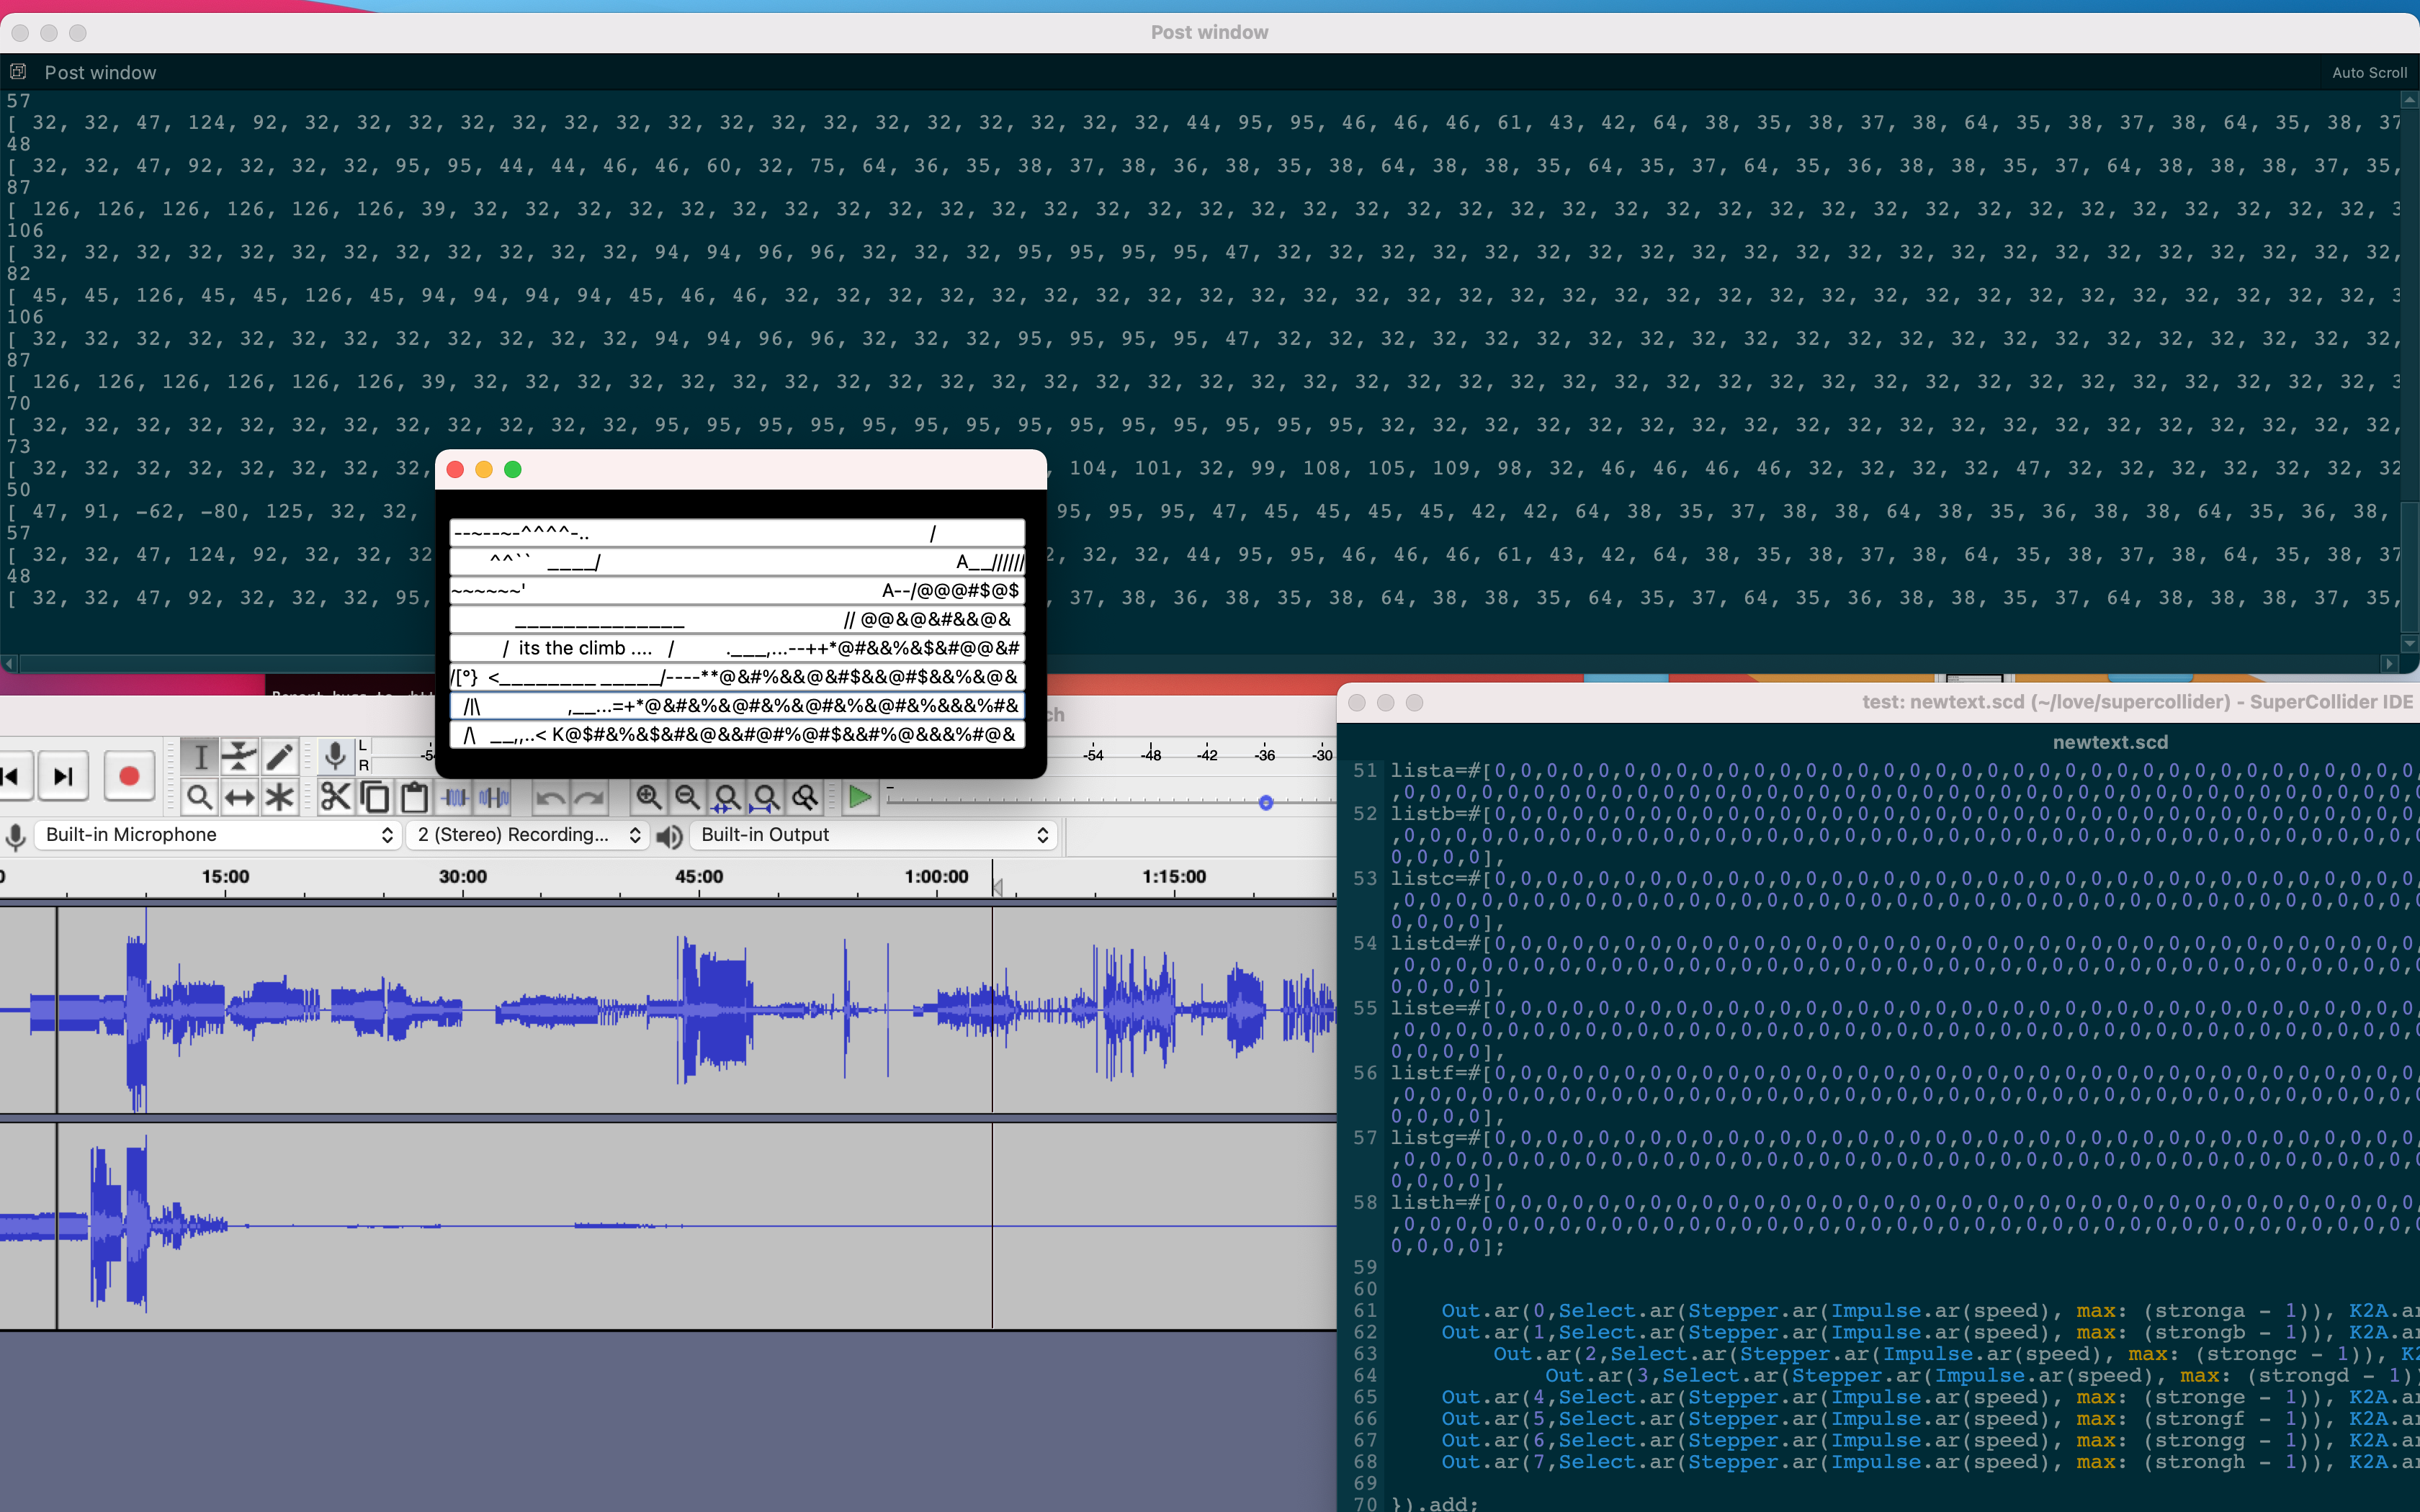The height and width of the screenshot is (1512, 2420).
Task: Click the Post window dock title label
Action: coord(100,73)
